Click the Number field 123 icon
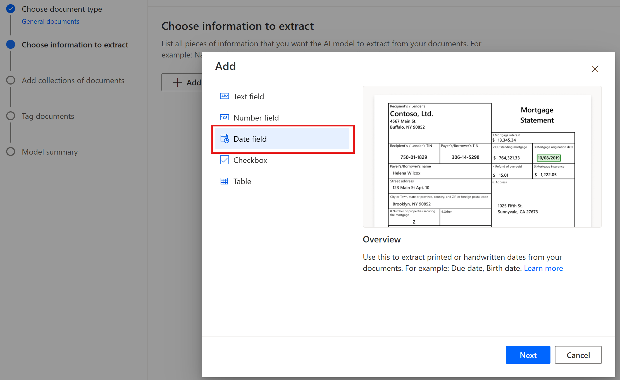The width and height of the screenshot is (620, 380). tap(224, 117)
